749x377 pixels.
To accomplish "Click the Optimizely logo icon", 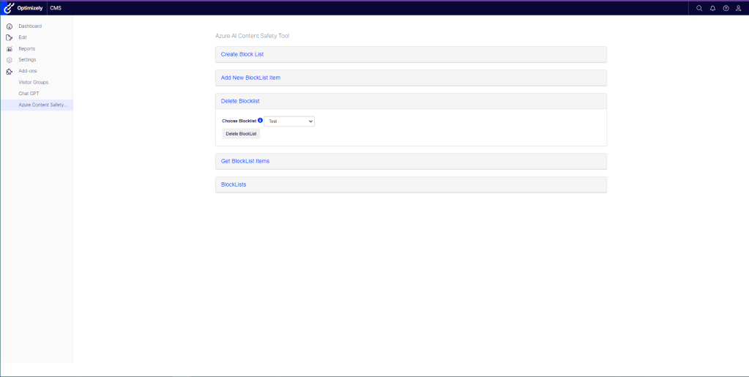I will pyautogui.click(x=9, y=8).
